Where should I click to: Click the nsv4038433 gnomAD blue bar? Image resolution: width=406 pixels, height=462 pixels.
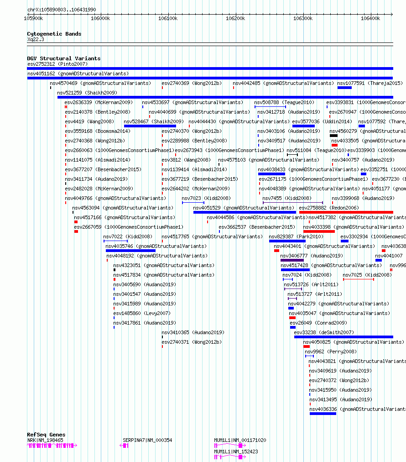coord(271,174)
